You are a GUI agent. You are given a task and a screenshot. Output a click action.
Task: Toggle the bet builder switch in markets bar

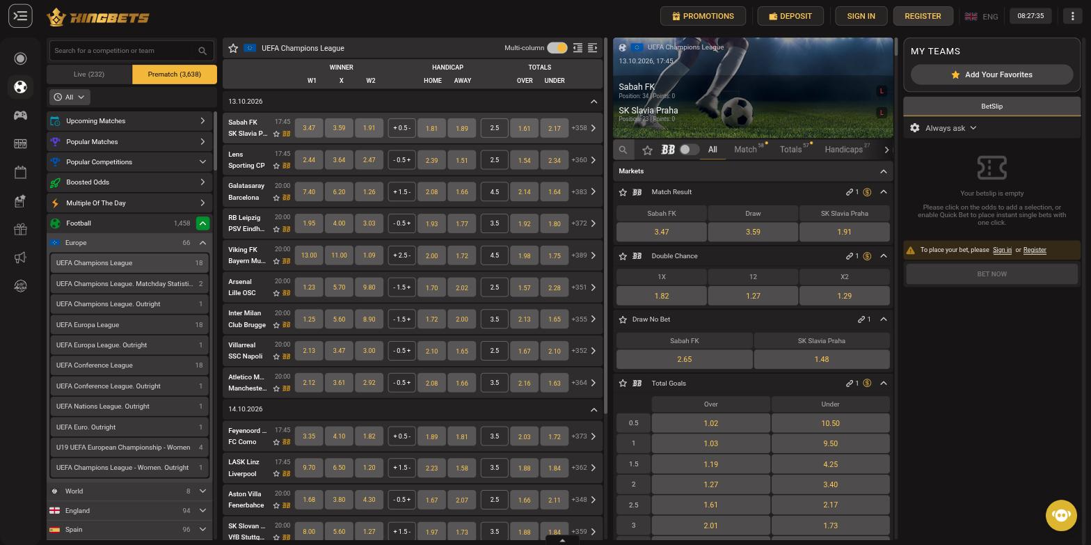pyautogui.click(x=689, y=150)
